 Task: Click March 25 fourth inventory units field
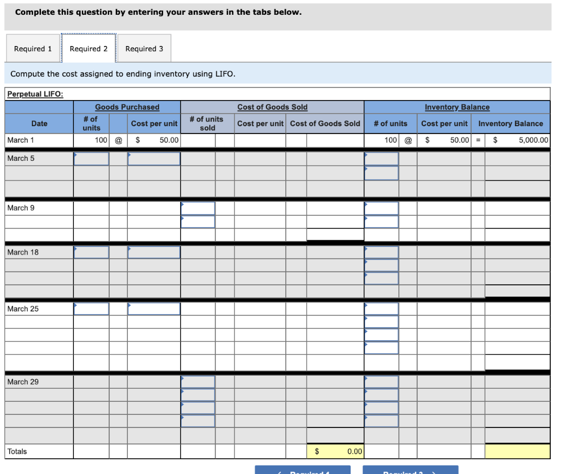tap(381, 348)
